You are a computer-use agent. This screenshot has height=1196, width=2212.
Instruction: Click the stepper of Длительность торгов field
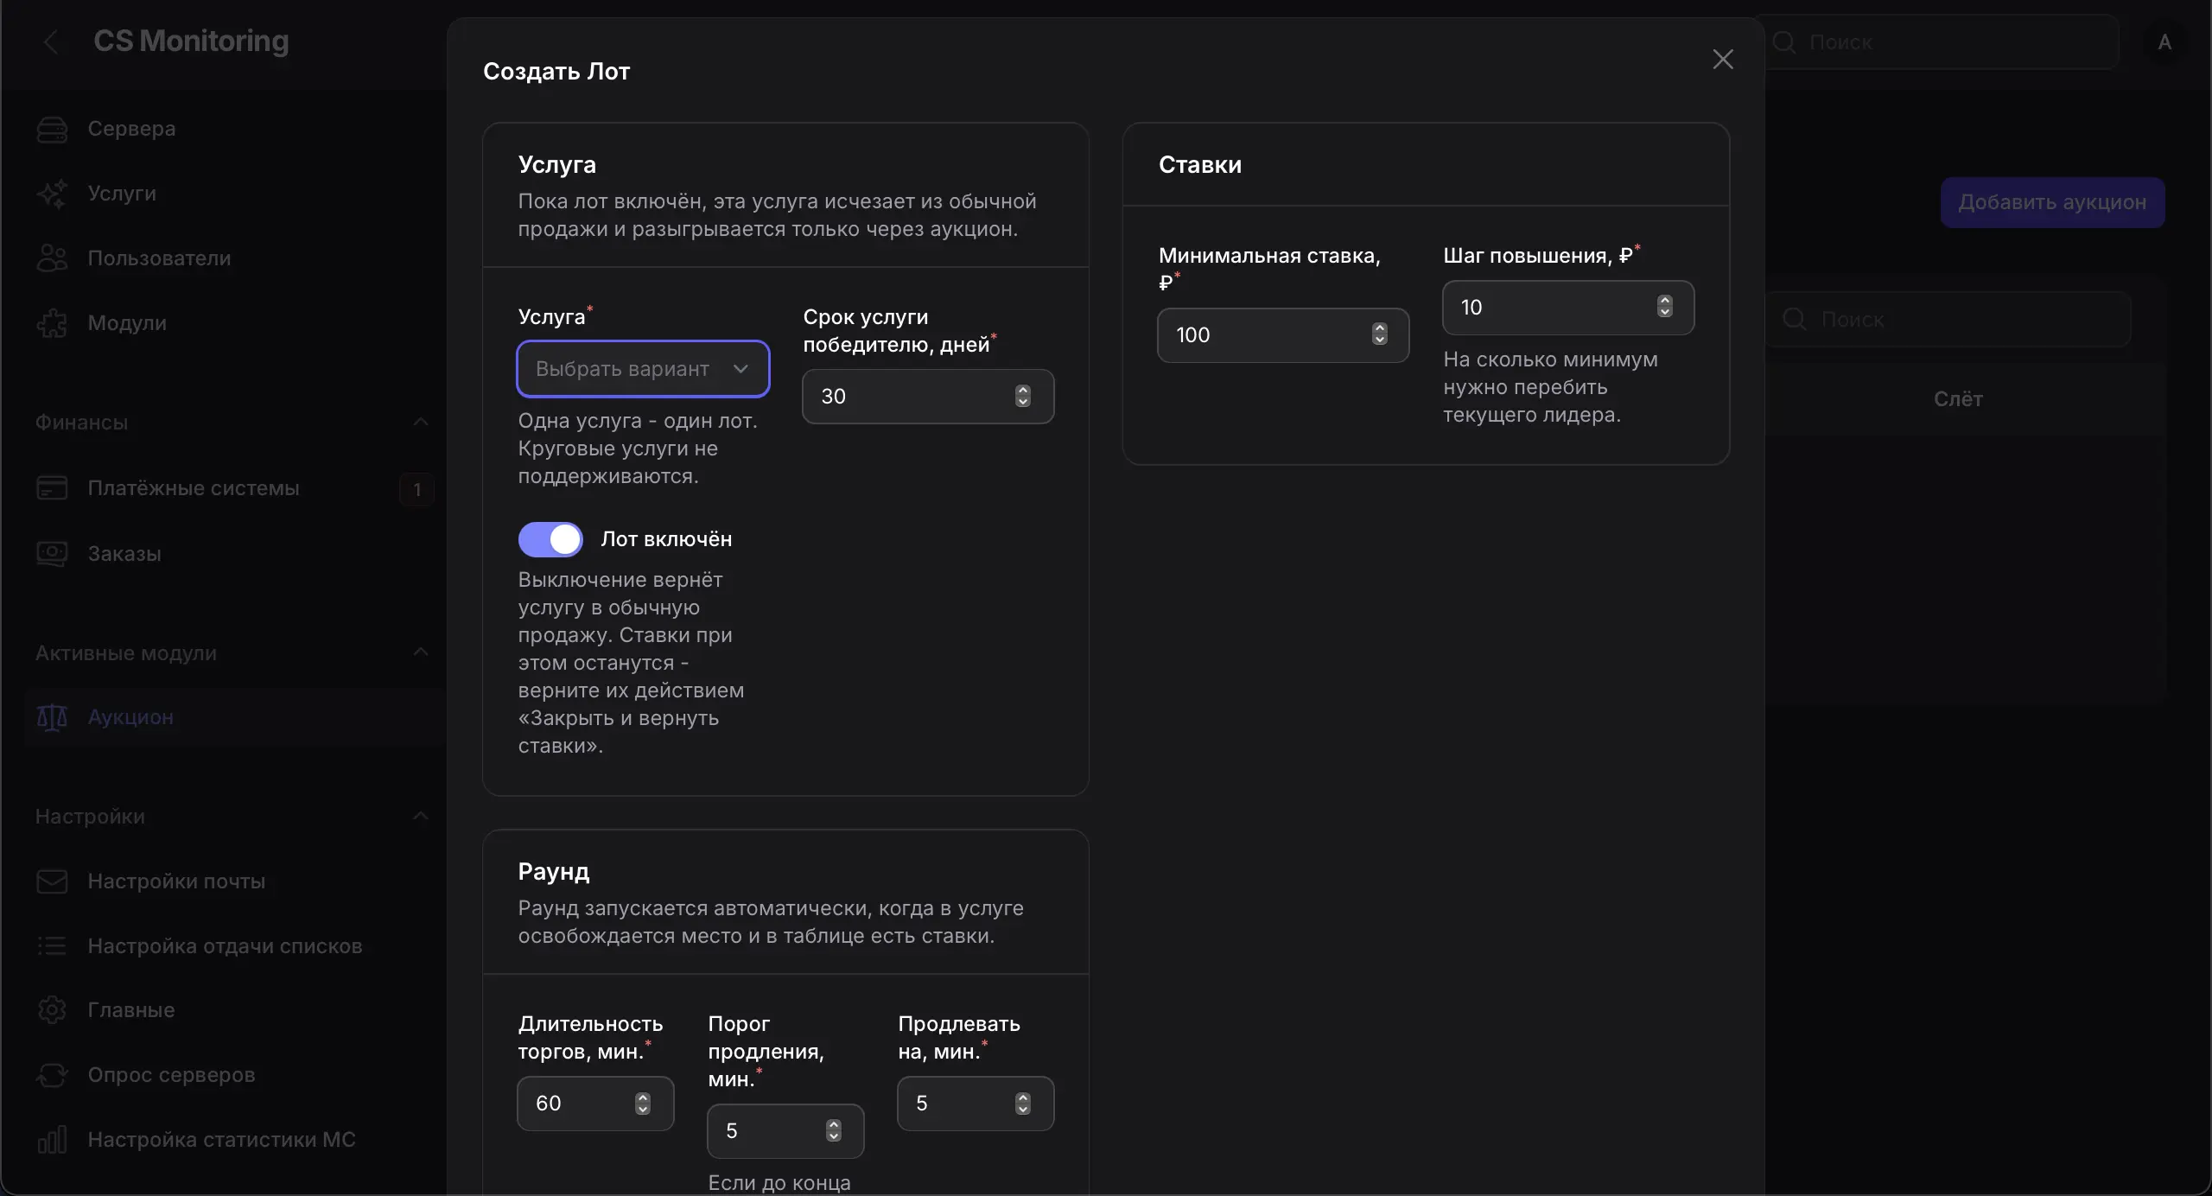point(643,1104)
